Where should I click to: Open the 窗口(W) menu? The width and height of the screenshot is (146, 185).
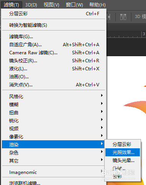coord(74,5)
